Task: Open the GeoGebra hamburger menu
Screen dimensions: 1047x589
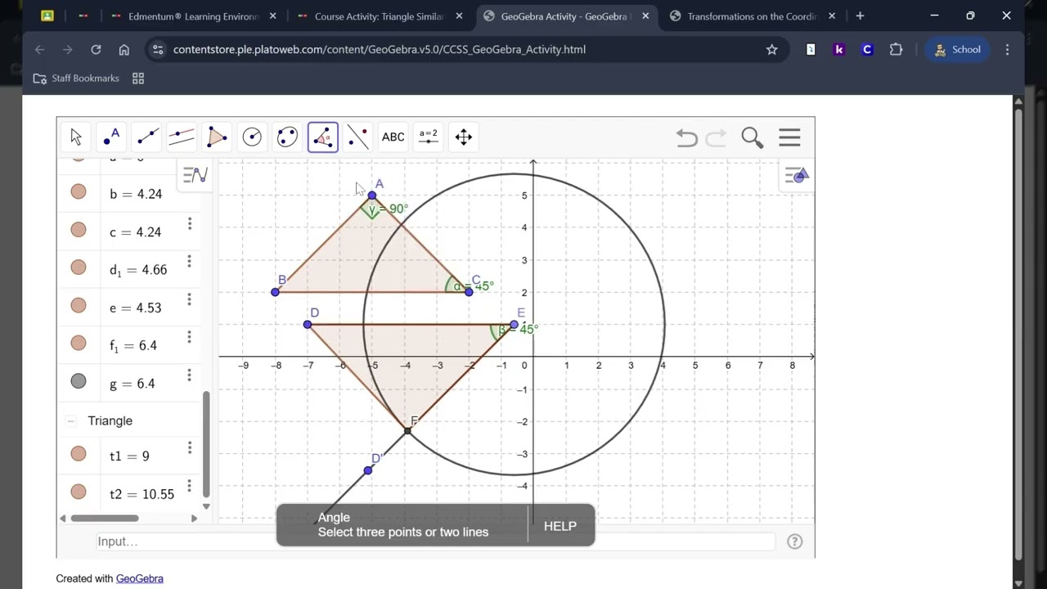Action: tap(789, 137)
